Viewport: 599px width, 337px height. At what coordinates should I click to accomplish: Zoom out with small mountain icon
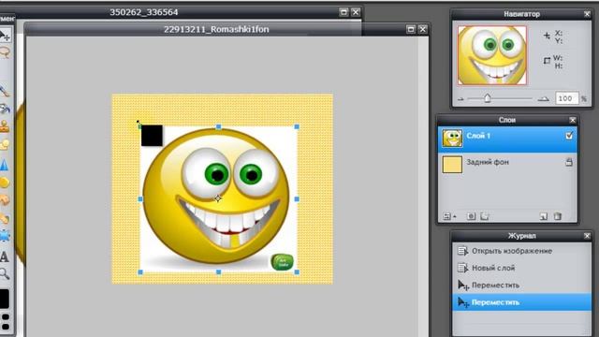click(460, 99)
